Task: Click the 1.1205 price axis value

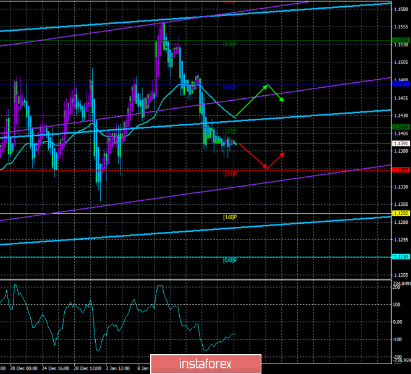Action: [x=401, y=275]
